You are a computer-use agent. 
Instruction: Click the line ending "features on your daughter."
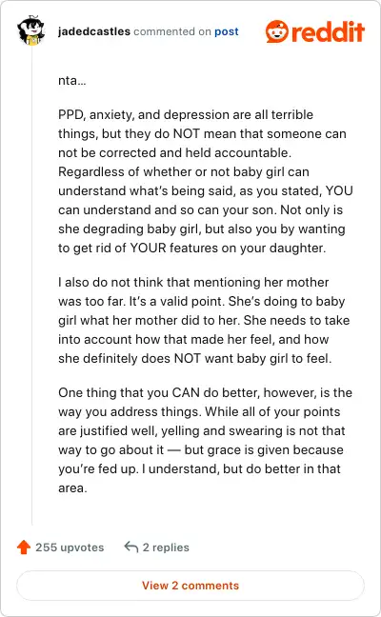pyautogui.click(x=192, y=248)
